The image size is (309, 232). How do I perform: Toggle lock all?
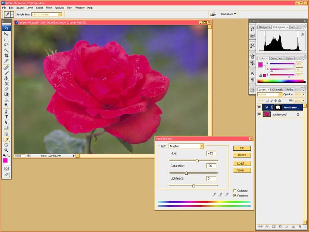click(280, 101)
